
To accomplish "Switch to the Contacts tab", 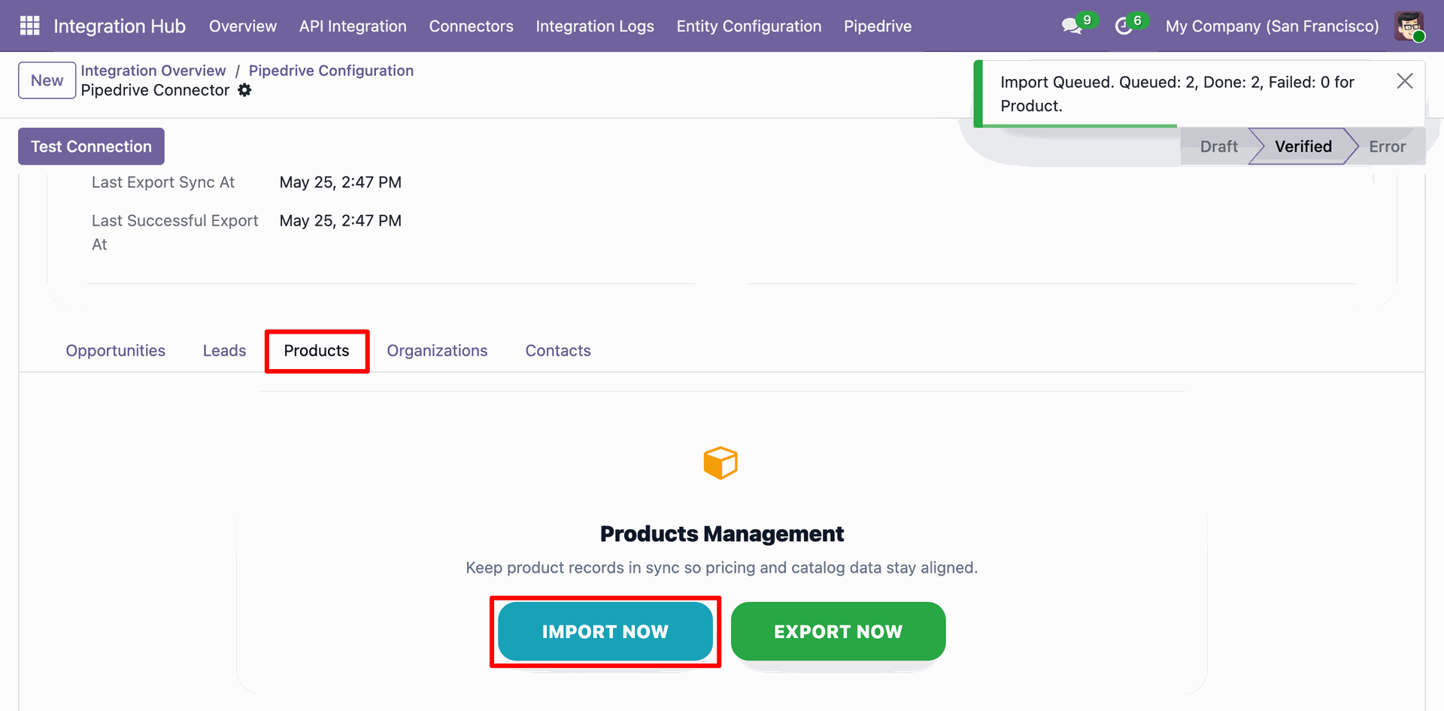I will [x=558, y=351].
